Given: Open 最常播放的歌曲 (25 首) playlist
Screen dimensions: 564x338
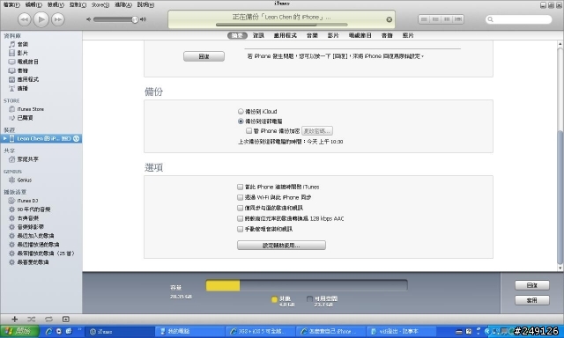Looking at the screenshot, I should point(46,253).
